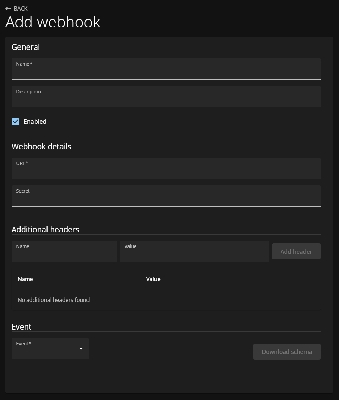339x400 pixels.
Task: Click the 'Enabled' checkbox label text
Action: point(35,122)
